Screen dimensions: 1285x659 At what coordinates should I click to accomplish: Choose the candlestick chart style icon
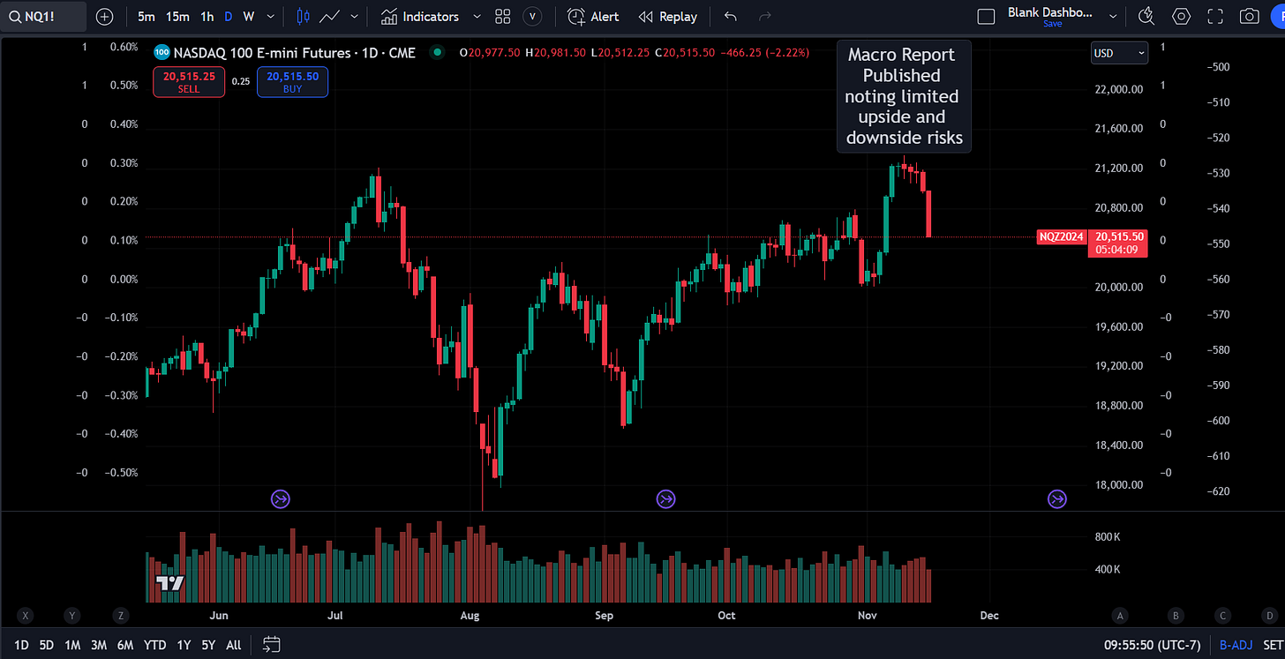(304, 17)
